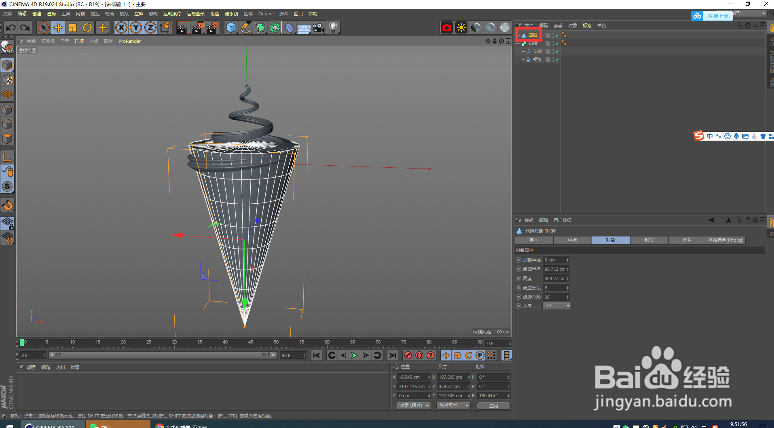The width and height of the screenshot is (774, 428).
Task: Switch to the 封顶 attribute tab
Action: 649,240
